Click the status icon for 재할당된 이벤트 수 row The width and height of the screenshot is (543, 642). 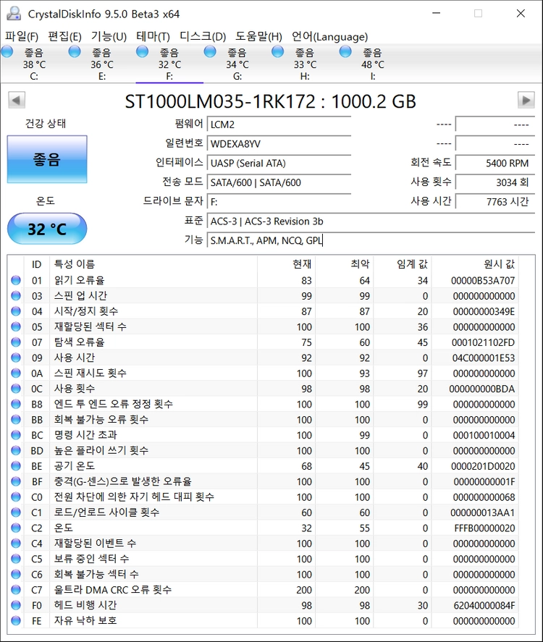click(16, 544)
